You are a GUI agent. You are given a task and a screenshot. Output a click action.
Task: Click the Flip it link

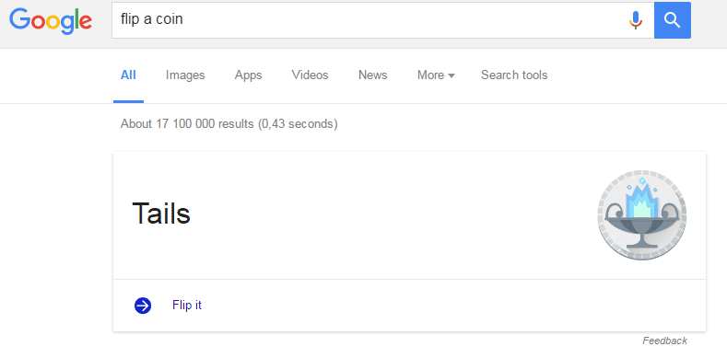(x=187, y=306)
